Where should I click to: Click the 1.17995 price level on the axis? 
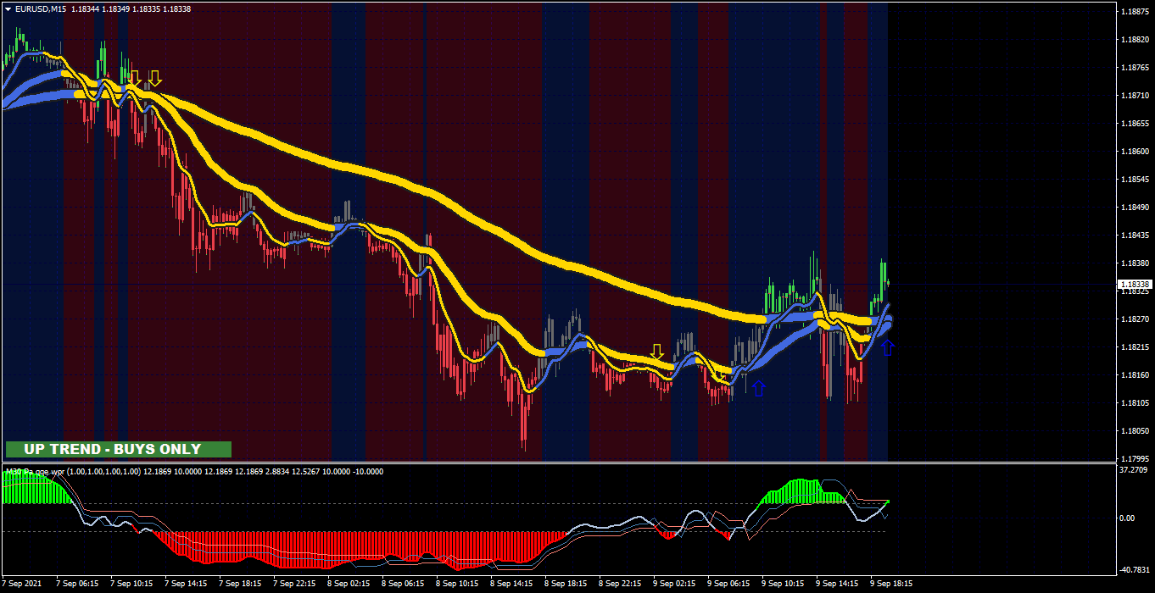1135,459
